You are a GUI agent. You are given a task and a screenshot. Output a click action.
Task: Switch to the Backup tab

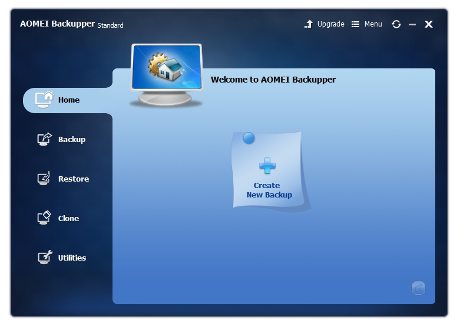pyautogui.click(x=62, y=140)
